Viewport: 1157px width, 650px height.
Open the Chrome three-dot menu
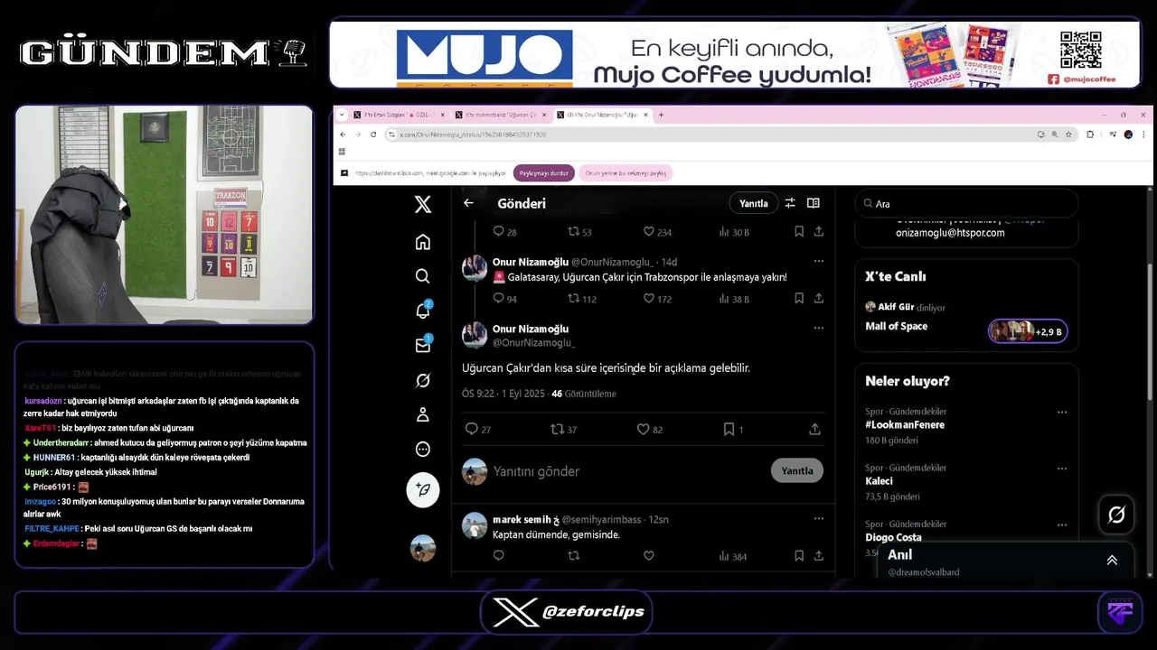[x=1144, y=135]
